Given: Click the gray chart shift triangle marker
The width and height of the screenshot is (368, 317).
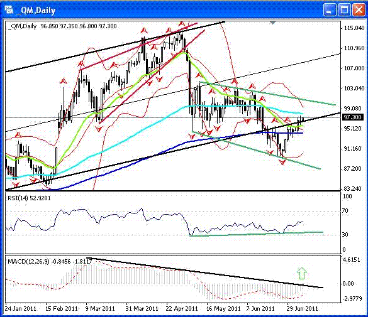Looking at the screenshot, I should 272,23.
